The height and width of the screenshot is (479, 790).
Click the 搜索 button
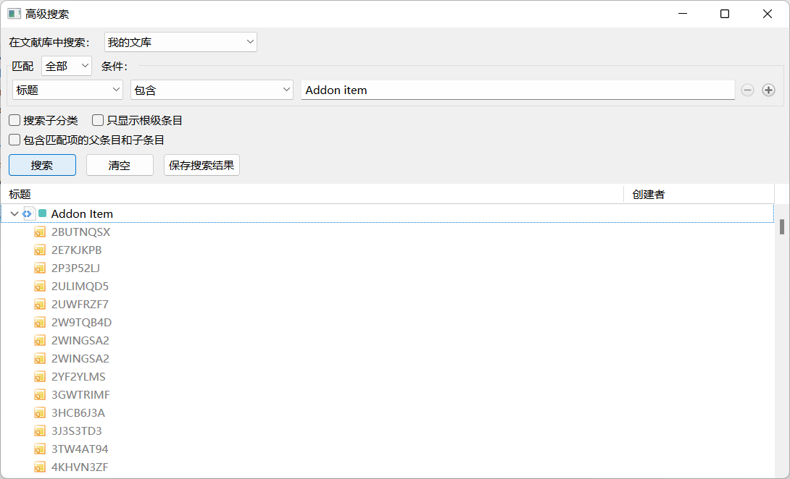point(42,165)
